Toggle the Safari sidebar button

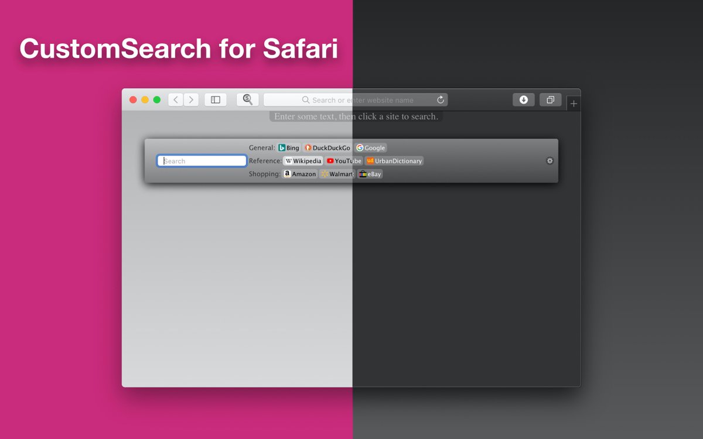216,100
